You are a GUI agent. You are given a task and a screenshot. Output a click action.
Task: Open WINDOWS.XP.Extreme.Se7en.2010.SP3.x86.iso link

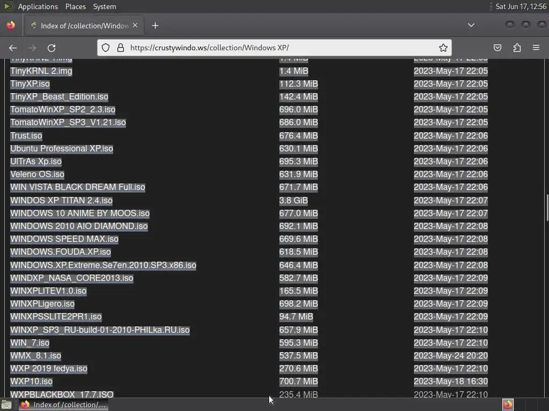pos(103,265)
